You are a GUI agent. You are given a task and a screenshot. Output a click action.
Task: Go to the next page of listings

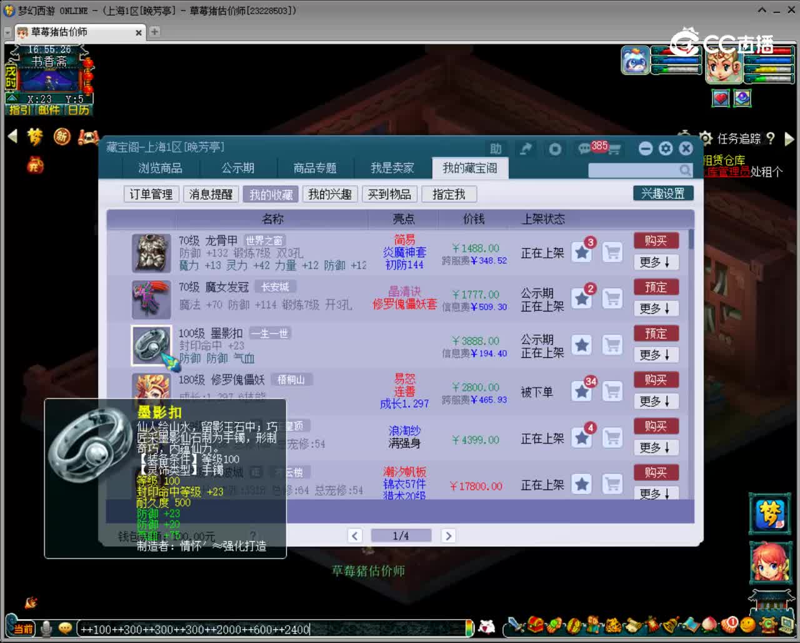coord(447,535)
